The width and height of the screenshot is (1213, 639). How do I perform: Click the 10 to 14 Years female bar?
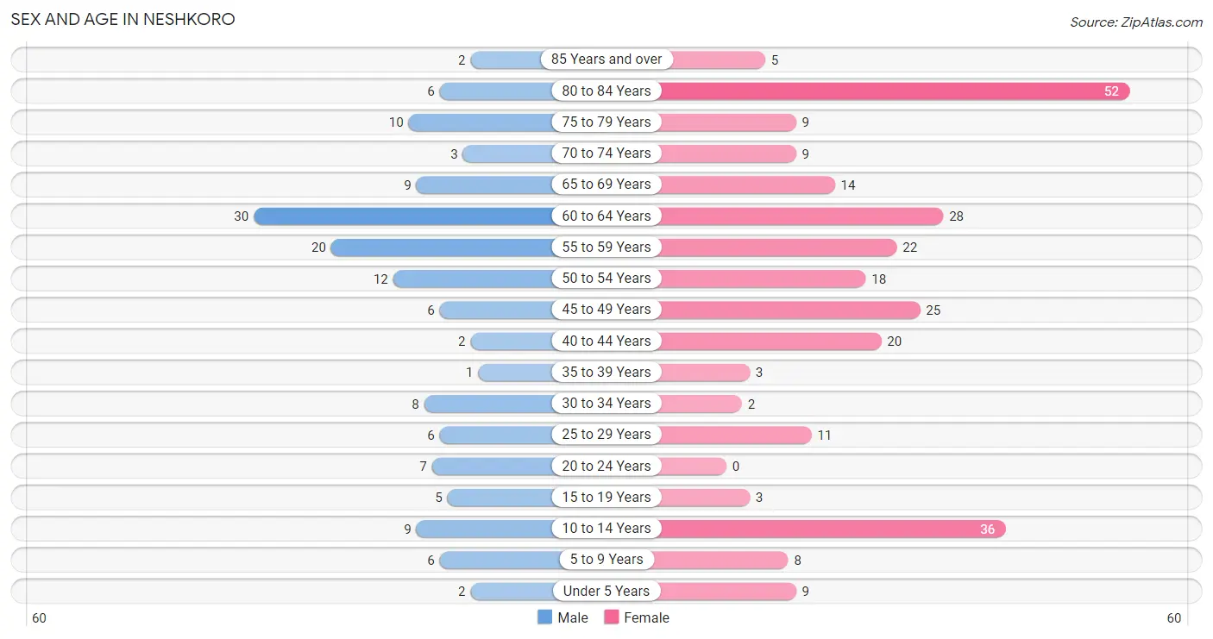point(832,529)
